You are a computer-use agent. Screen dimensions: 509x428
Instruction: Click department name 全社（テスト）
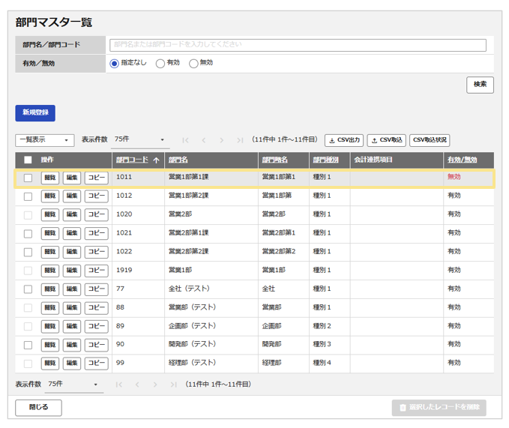pos(189,289)
